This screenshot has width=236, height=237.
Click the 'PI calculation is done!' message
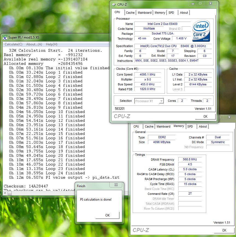coord(96,200)
